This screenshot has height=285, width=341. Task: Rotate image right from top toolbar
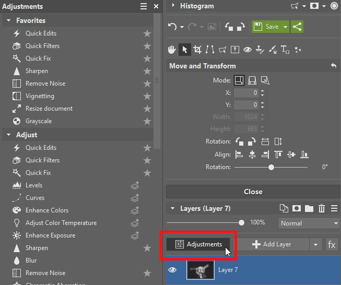tap(241, 27)
